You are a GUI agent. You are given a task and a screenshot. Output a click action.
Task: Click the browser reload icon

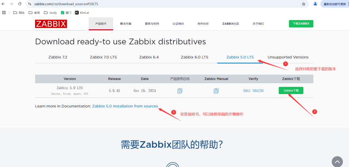[20, 4]
